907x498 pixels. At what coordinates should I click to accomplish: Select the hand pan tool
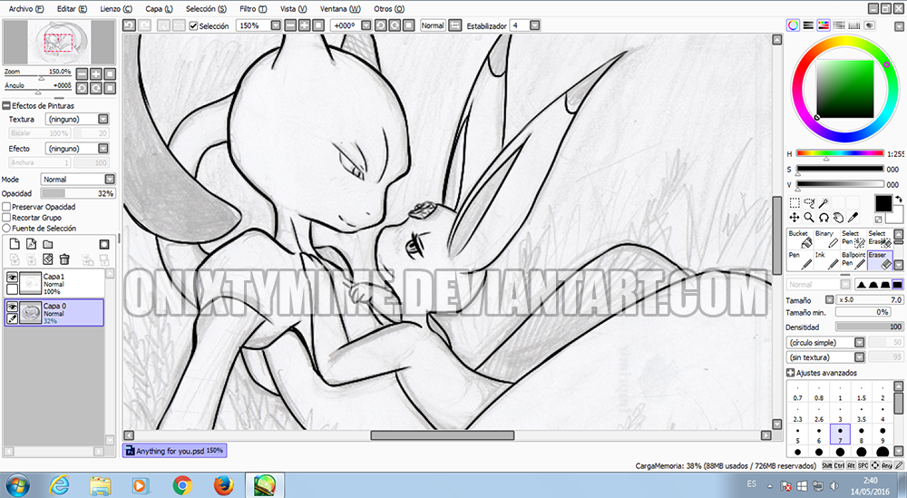coord(837,218)
